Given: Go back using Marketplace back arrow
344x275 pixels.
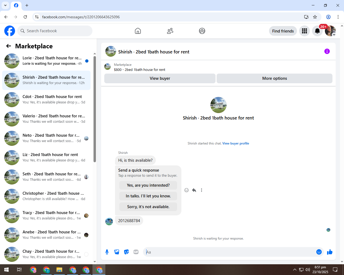Looking at the screenshot, I should [x=9, y=46].
